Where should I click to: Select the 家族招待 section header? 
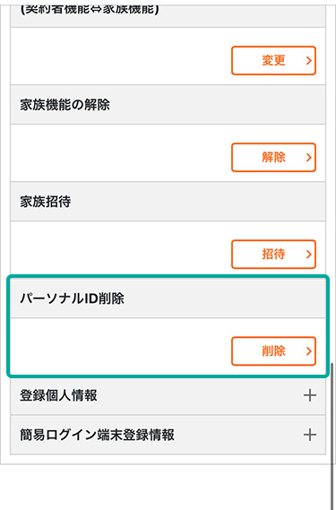(168, 202)
